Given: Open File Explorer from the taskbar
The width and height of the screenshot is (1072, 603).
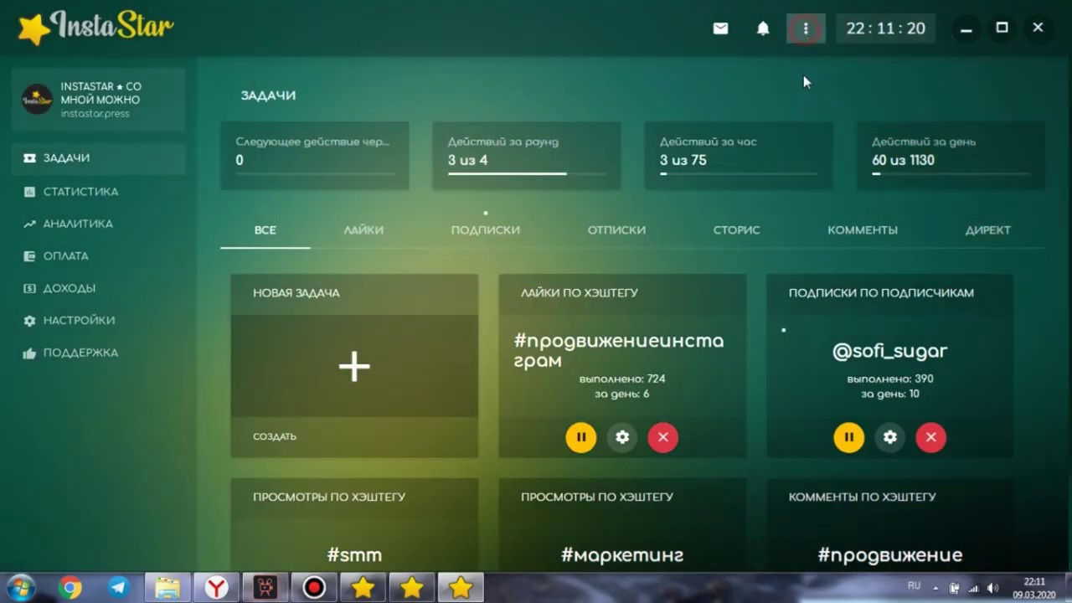Looking at the screenshot, I should coord(167,588).
